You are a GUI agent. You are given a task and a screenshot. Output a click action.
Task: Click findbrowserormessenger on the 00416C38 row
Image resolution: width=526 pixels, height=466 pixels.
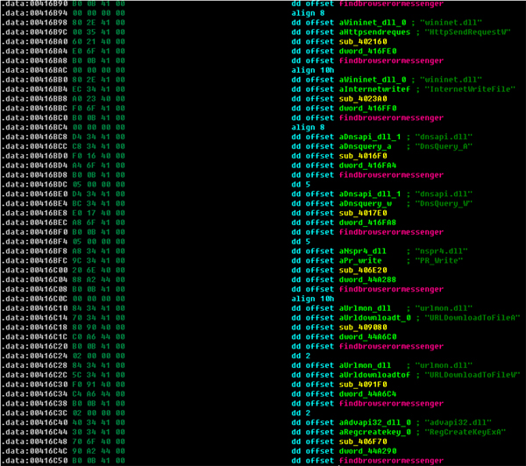[391, 403]
